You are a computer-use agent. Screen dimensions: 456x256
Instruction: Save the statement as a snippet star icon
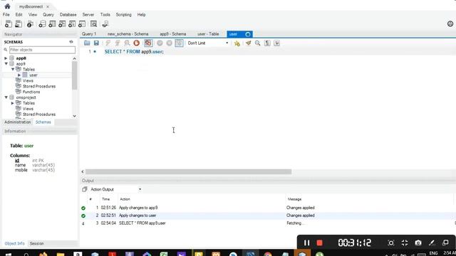pos(237,43)
